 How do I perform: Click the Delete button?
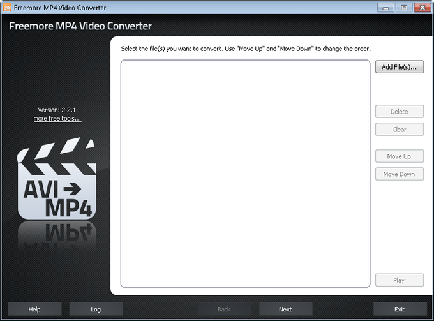tap(400, 112)
